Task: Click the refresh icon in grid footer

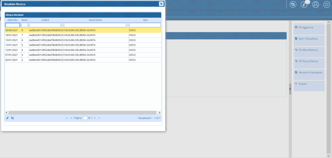Action: 13,118
